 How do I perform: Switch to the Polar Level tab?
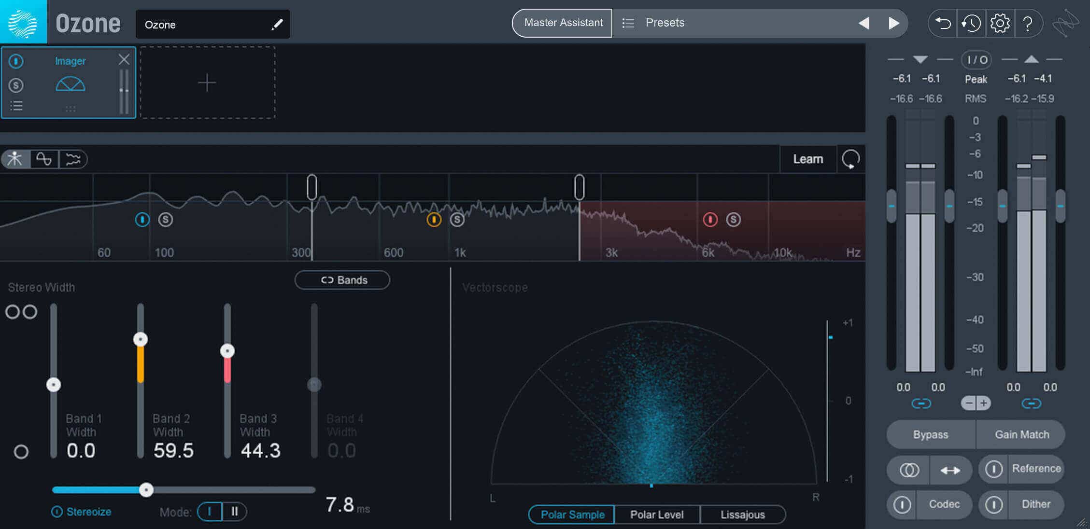[657, 515]
